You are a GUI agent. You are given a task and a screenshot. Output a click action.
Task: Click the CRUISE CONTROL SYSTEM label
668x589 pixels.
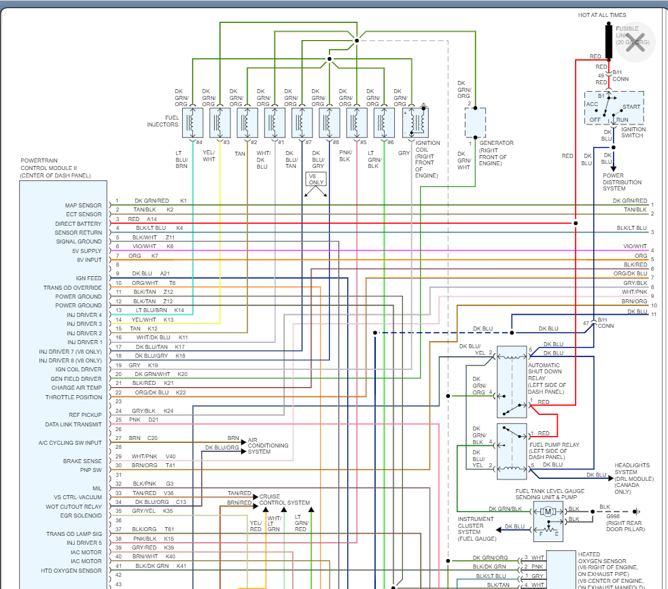click(284, 500)
